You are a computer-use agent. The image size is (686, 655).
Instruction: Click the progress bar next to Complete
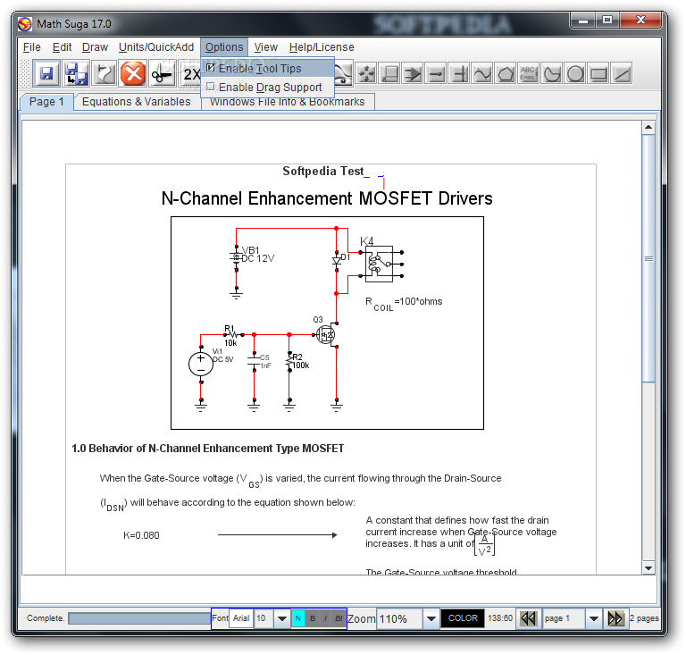click(139, 618)
